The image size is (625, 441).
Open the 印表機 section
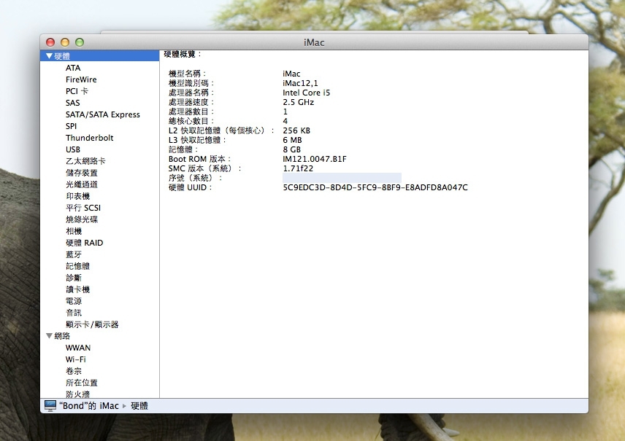[77, 196]
